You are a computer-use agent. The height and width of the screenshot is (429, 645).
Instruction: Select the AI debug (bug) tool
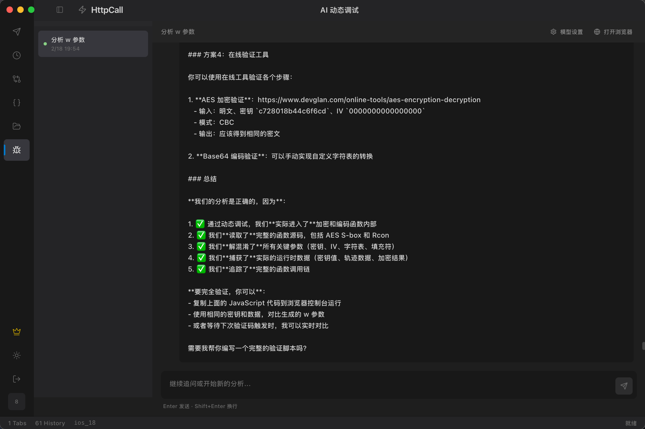16,150
